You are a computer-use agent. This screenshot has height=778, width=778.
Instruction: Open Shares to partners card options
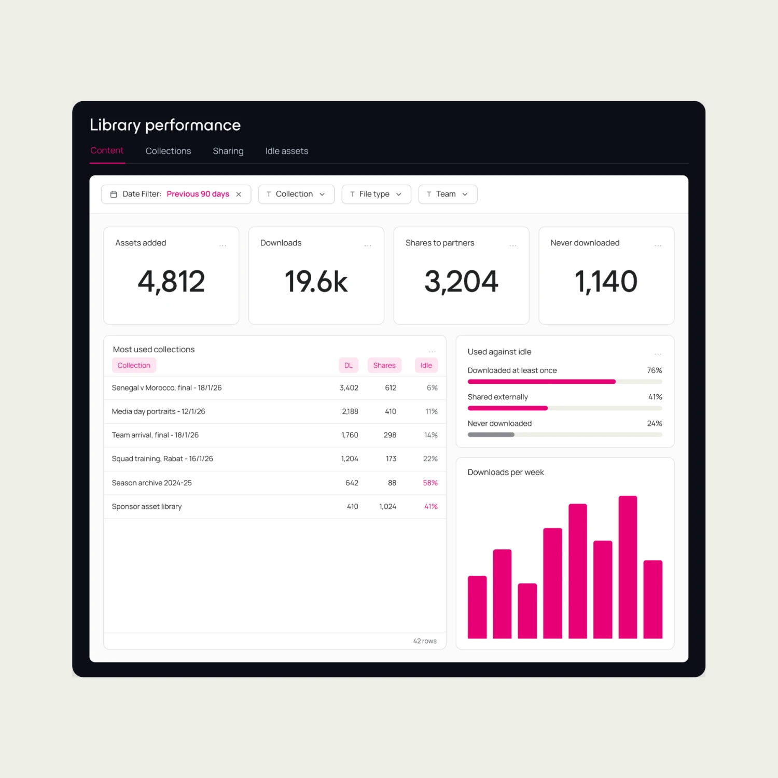point(513,245)
